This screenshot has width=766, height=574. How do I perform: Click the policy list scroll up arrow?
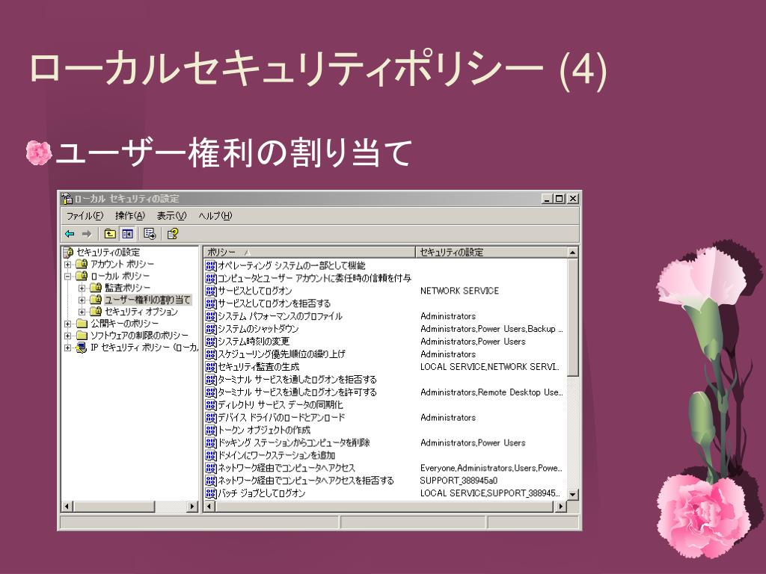pyautogui.click(x=573, y=253)
